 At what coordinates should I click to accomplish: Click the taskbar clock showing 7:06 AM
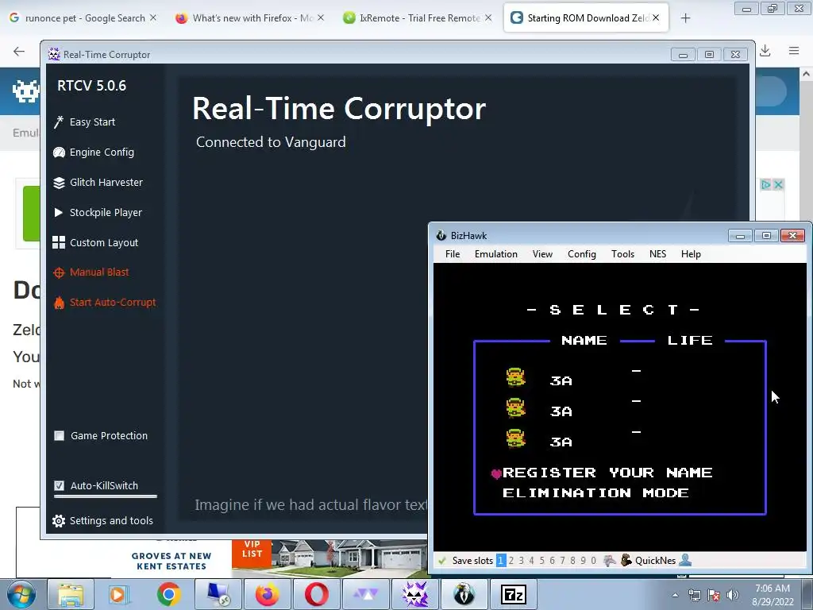(772, 595)
